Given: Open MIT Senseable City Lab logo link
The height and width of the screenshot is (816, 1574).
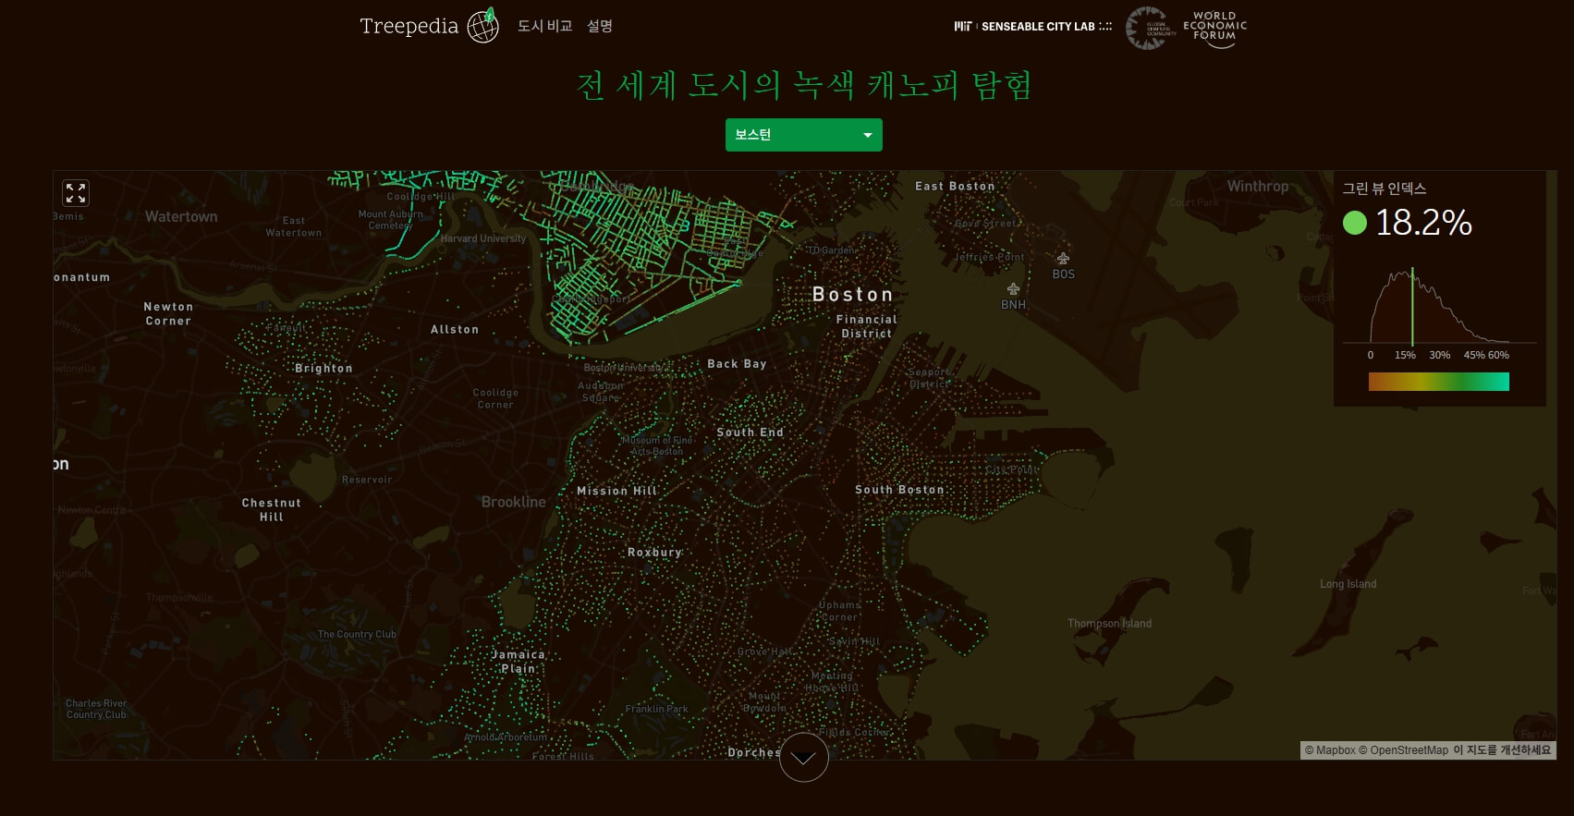Looking at the screenshot, I should (1033, 27).
